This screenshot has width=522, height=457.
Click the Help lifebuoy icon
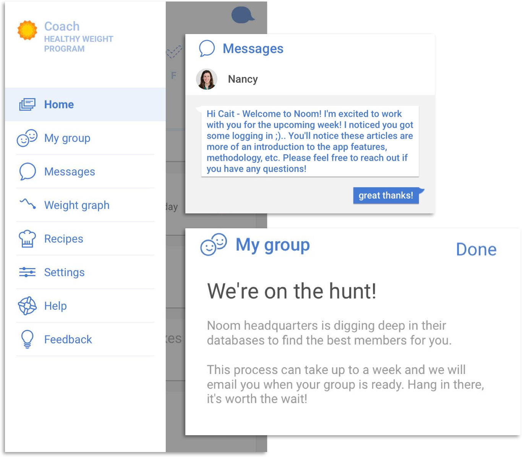(27, 306)
